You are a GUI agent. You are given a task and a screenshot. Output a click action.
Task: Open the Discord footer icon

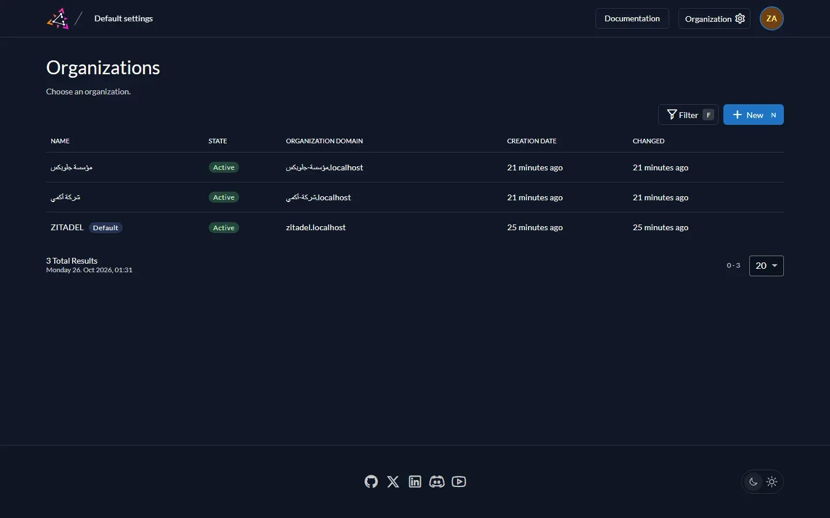click(x=437, y=482)
